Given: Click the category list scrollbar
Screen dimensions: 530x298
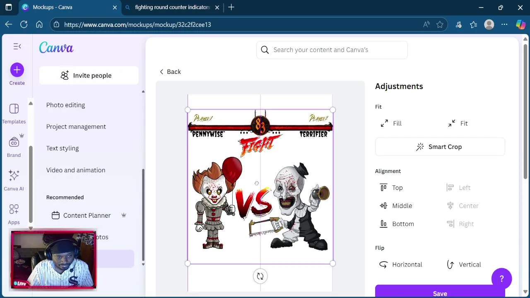Looking at the screenshot, I should [x=143, y=214].
